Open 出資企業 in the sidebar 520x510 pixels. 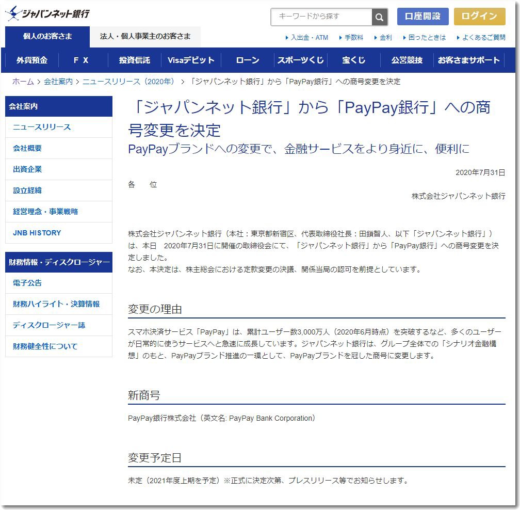[59, 169]
